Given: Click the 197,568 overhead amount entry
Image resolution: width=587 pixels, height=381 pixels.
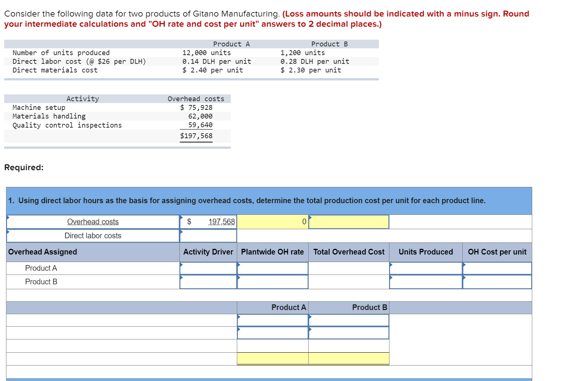Looking at the screenshot, I should click(208, 222).
